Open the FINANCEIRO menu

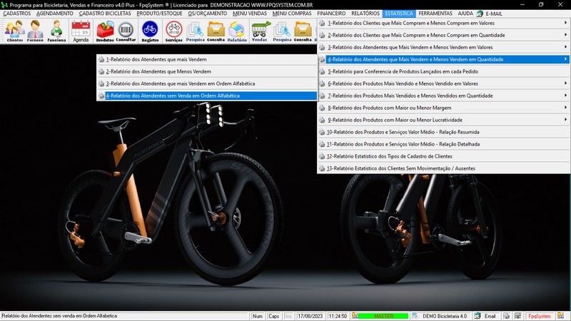(331, 14)
